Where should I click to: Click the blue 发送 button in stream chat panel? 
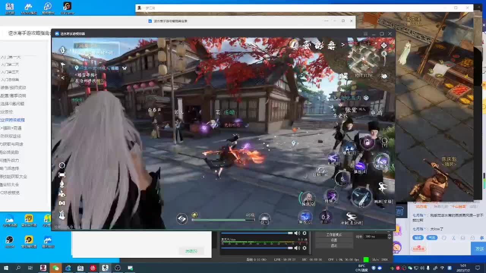click(480, 249)
